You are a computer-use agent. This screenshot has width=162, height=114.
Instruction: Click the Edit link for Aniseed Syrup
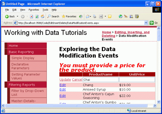tap(63, 90)
